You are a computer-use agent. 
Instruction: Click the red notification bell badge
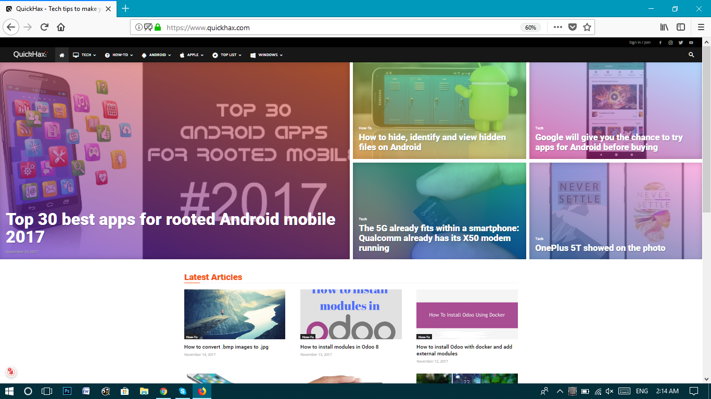(x=10, y=372)
